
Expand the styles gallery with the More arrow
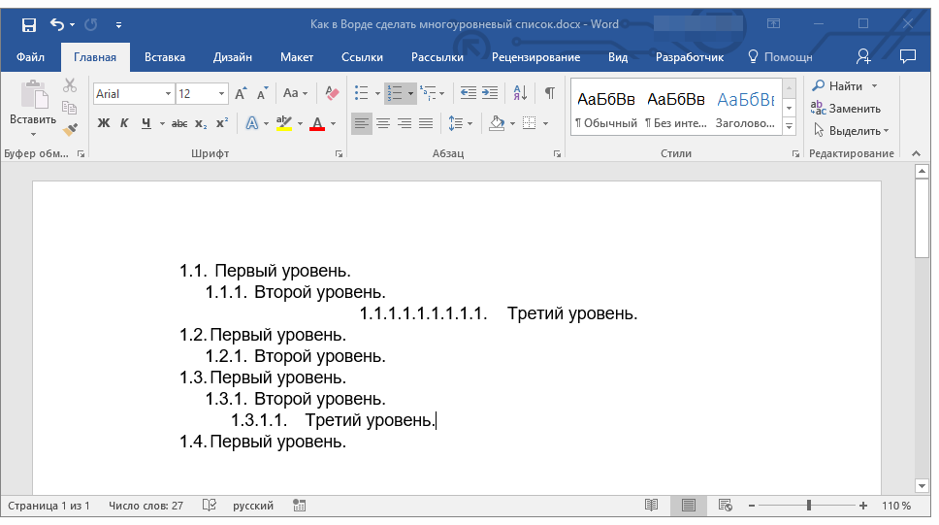click(789, 127)
